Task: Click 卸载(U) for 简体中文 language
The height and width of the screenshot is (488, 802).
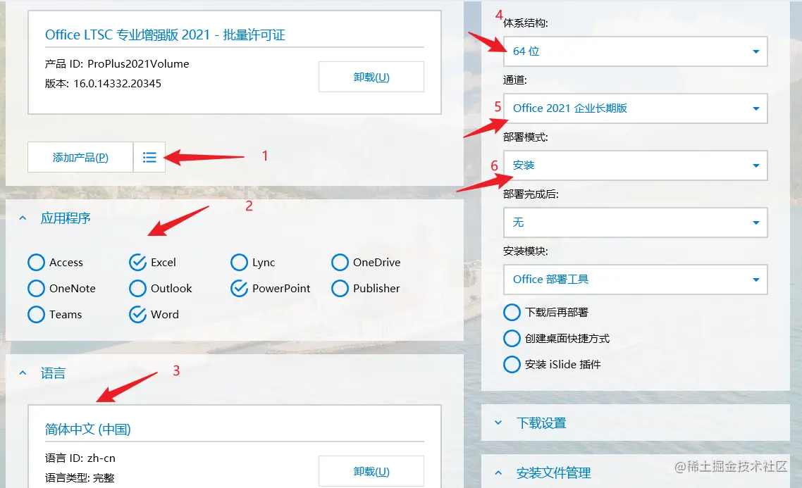Action: tap(371, 471)
